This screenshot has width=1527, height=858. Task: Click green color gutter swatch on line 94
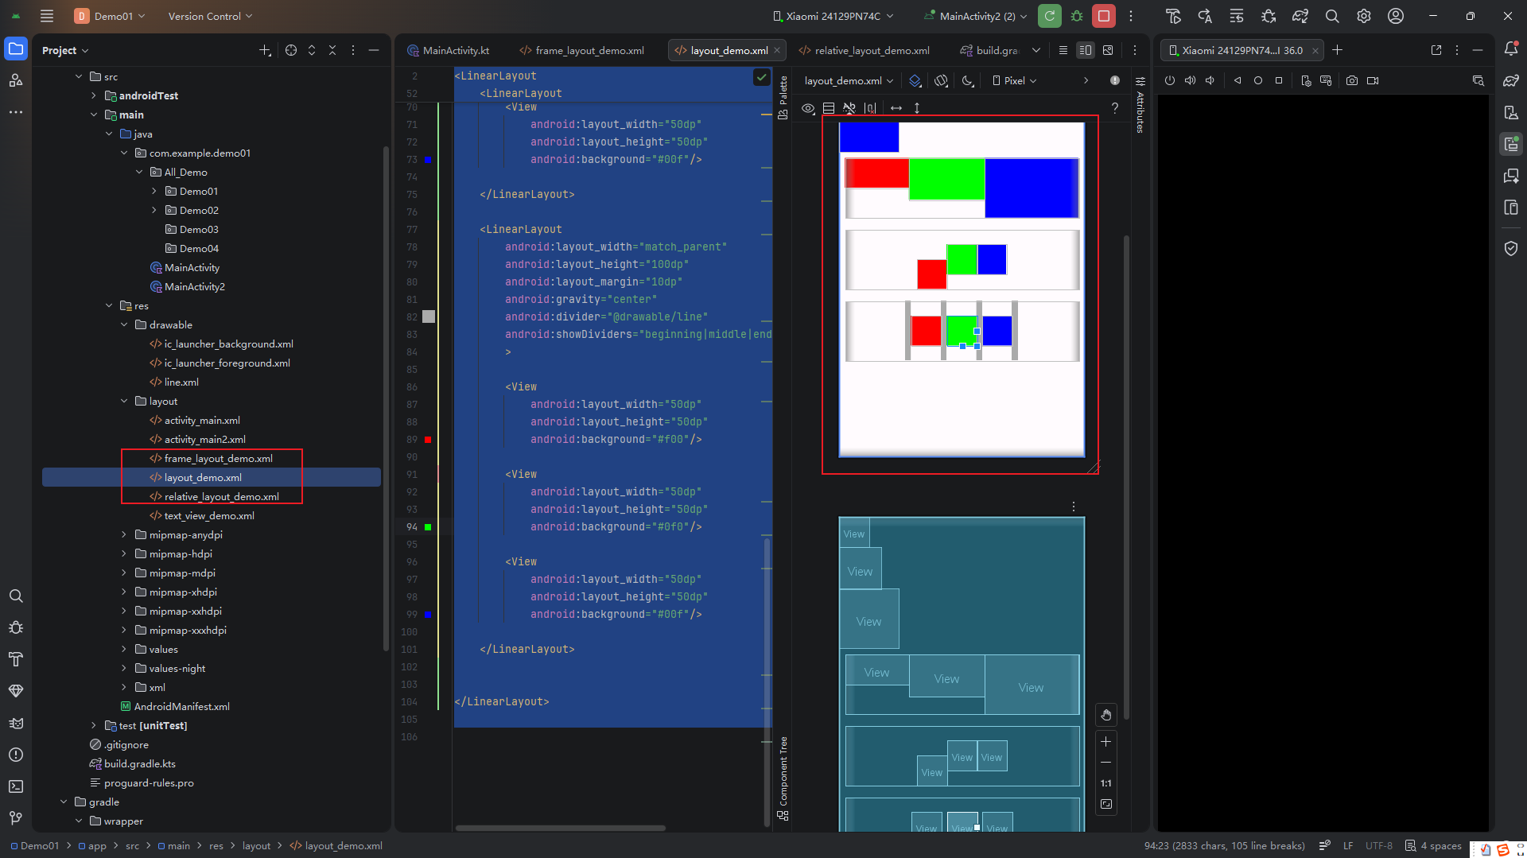(428, 527)
